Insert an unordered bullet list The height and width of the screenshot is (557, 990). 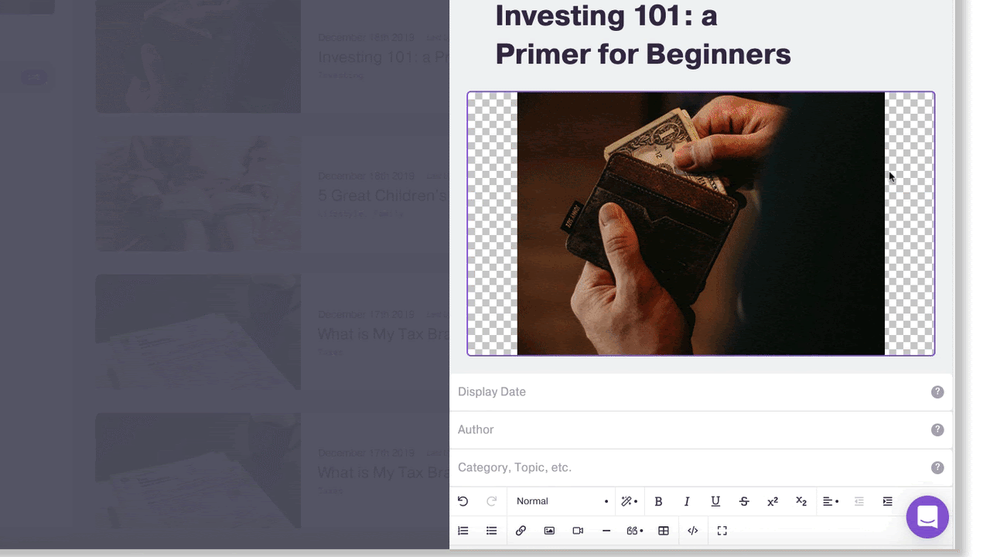(491, 531)
